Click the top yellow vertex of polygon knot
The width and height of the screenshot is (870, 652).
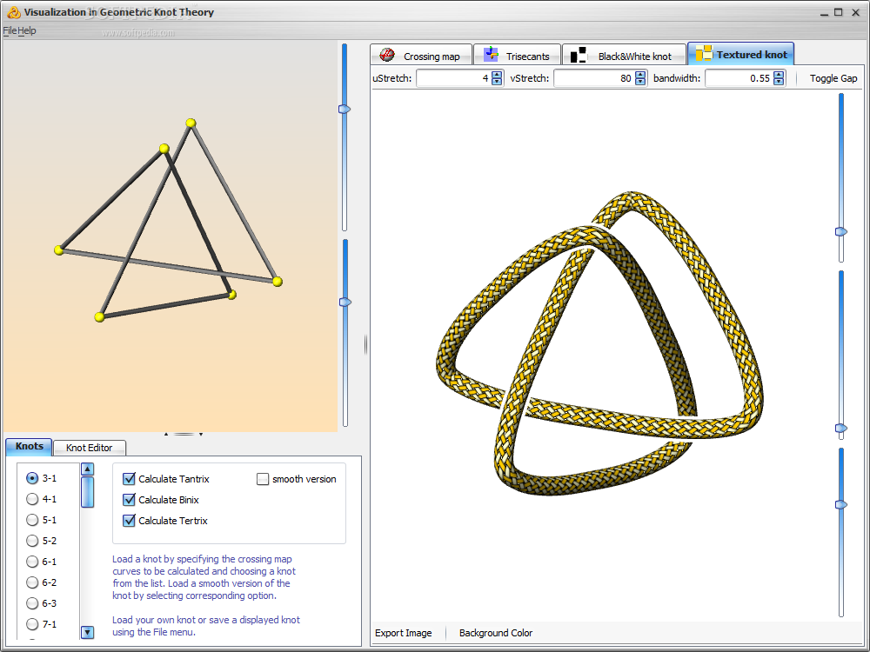[191, 123]
